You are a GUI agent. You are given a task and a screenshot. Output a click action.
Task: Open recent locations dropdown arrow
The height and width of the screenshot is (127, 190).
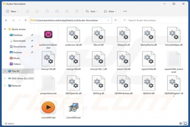click(x=20, y=20)
